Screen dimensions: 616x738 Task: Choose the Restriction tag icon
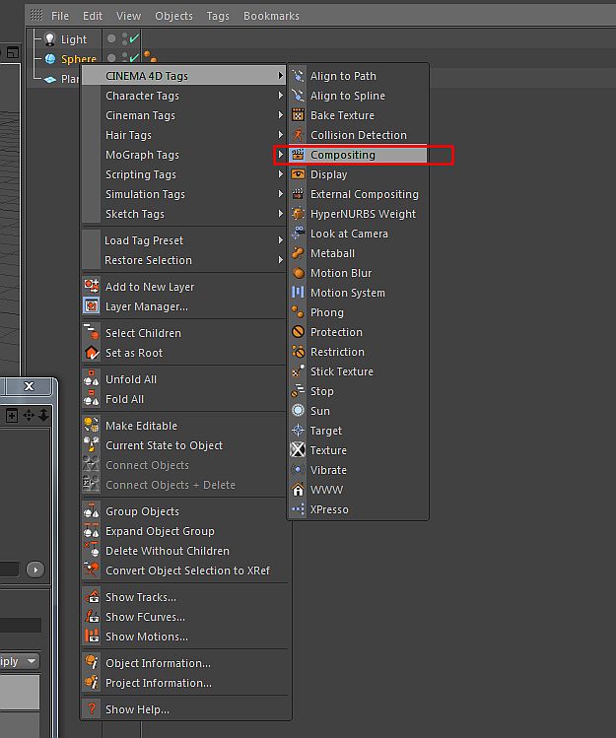[298, 352]
